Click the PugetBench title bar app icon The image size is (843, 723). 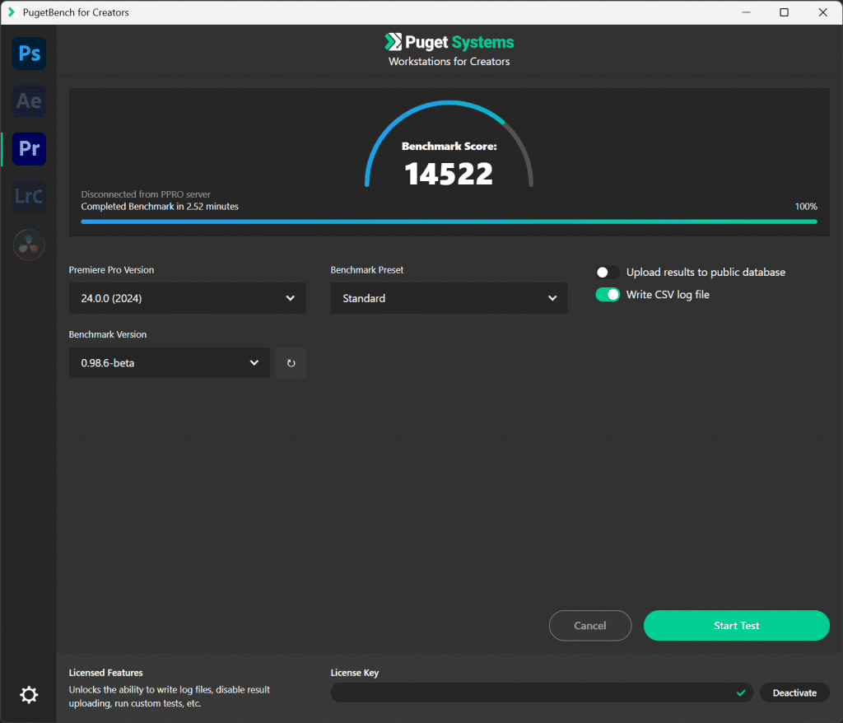pyautogui.click(x=12, y=12)
